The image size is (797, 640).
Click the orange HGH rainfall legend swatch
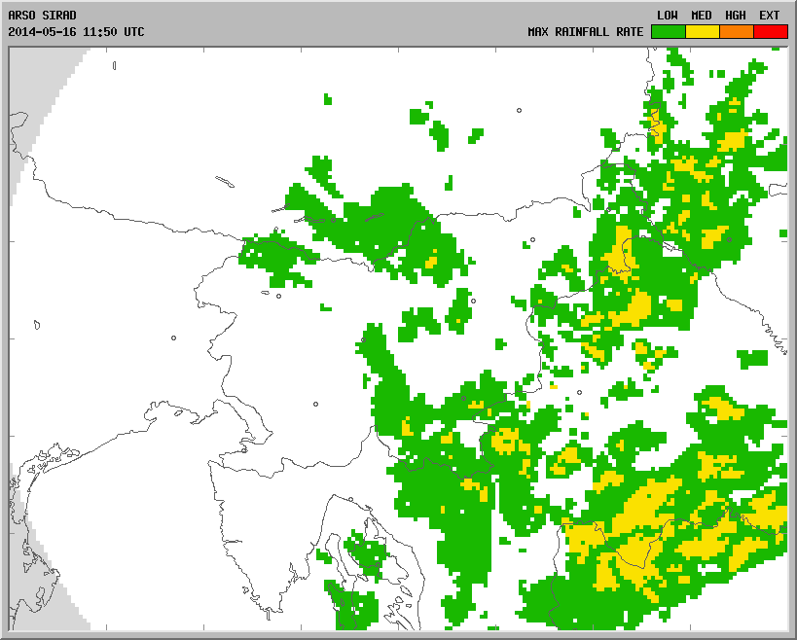737,31
